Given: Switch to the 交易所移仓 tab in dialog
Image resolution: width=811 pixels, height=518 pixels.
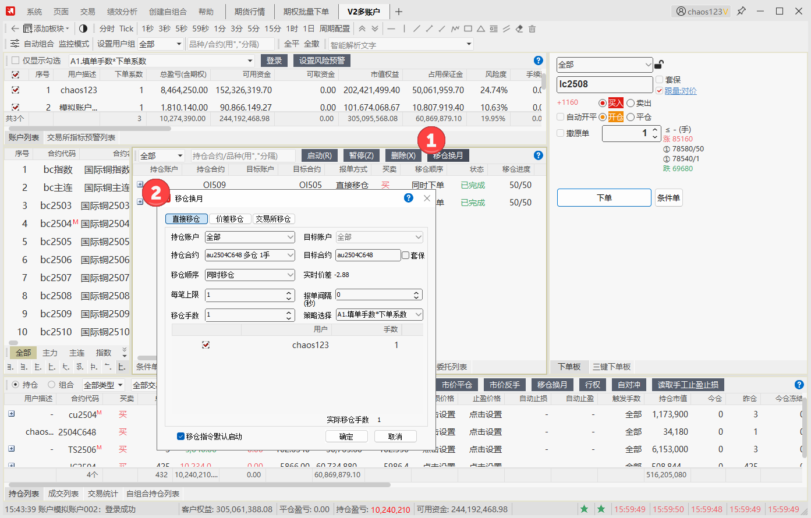Looking at the screenshot, I should pos(273,219).
